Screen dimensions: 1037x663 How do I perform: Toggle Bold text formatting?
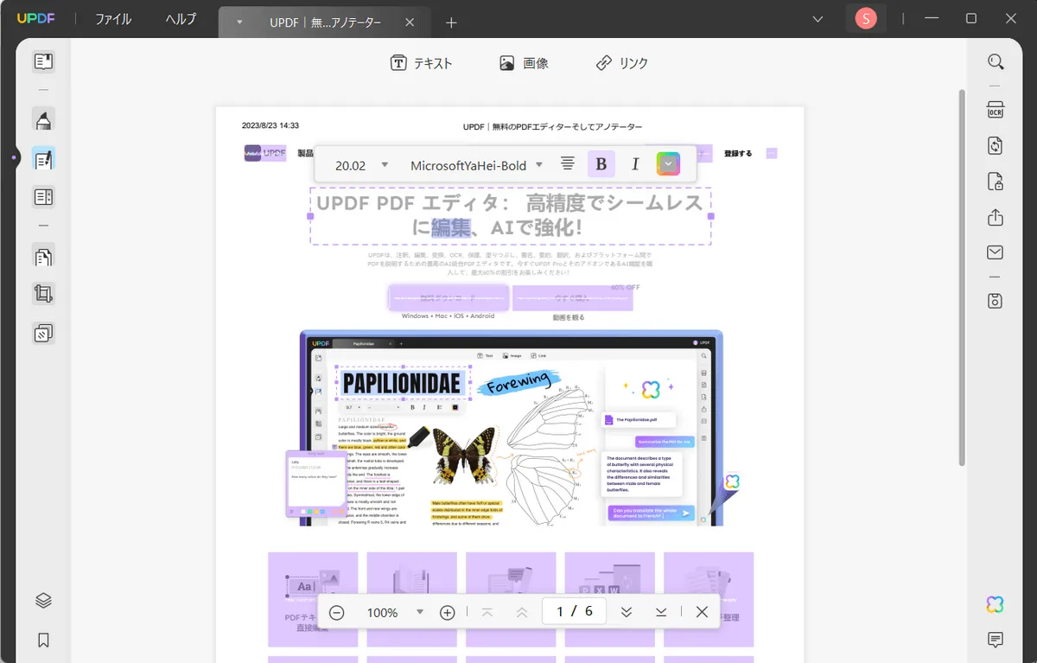coord(601,164)
